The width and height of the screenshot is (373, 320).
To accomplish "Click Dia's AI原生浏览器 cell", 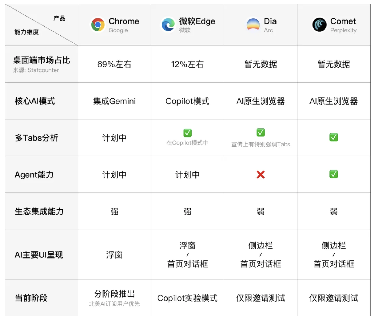I will click(261, 101).
